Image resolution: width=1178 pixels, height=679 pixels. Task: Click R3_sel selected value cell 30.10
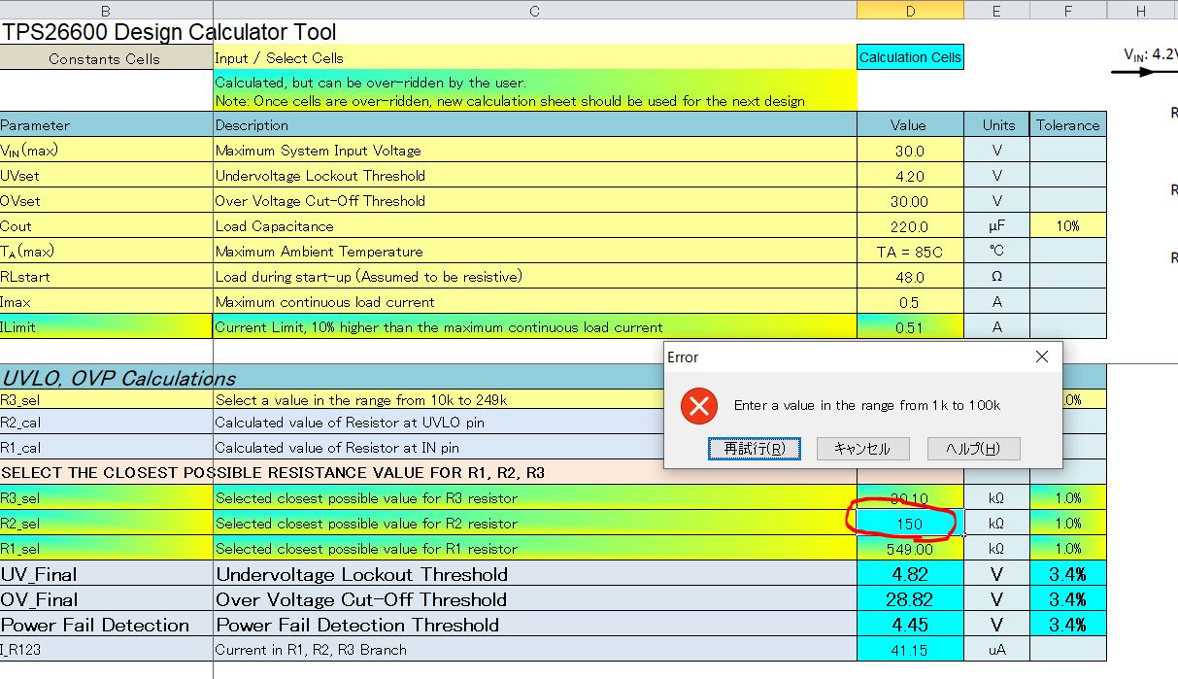[910, 498]
